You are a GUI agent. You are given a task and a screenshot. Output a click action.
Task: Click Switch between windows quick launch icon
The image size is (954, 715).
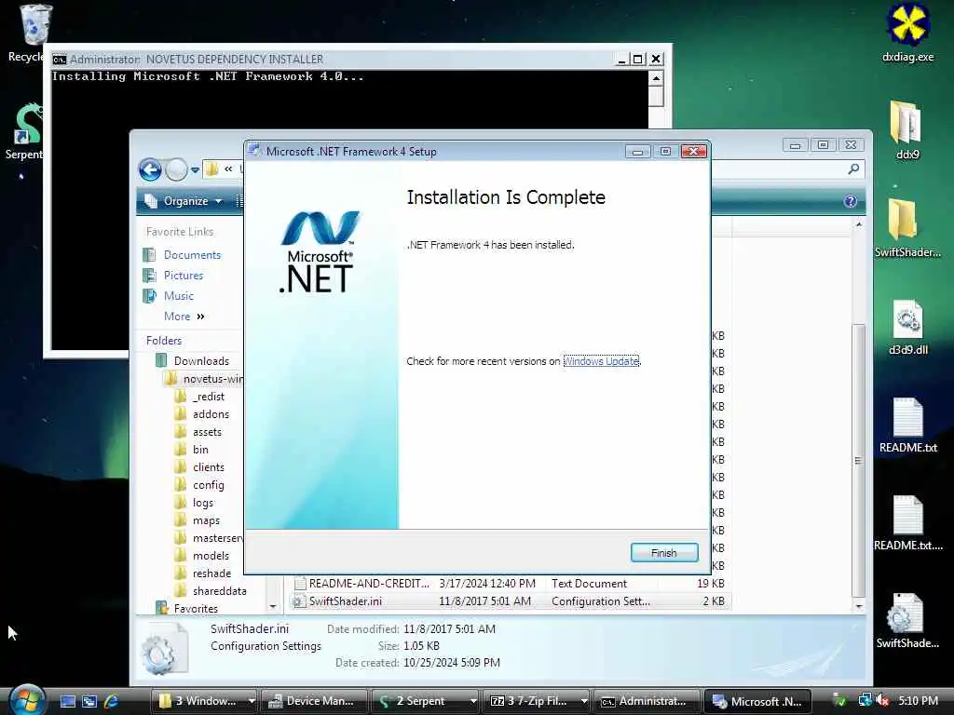[x=89, y=701]
